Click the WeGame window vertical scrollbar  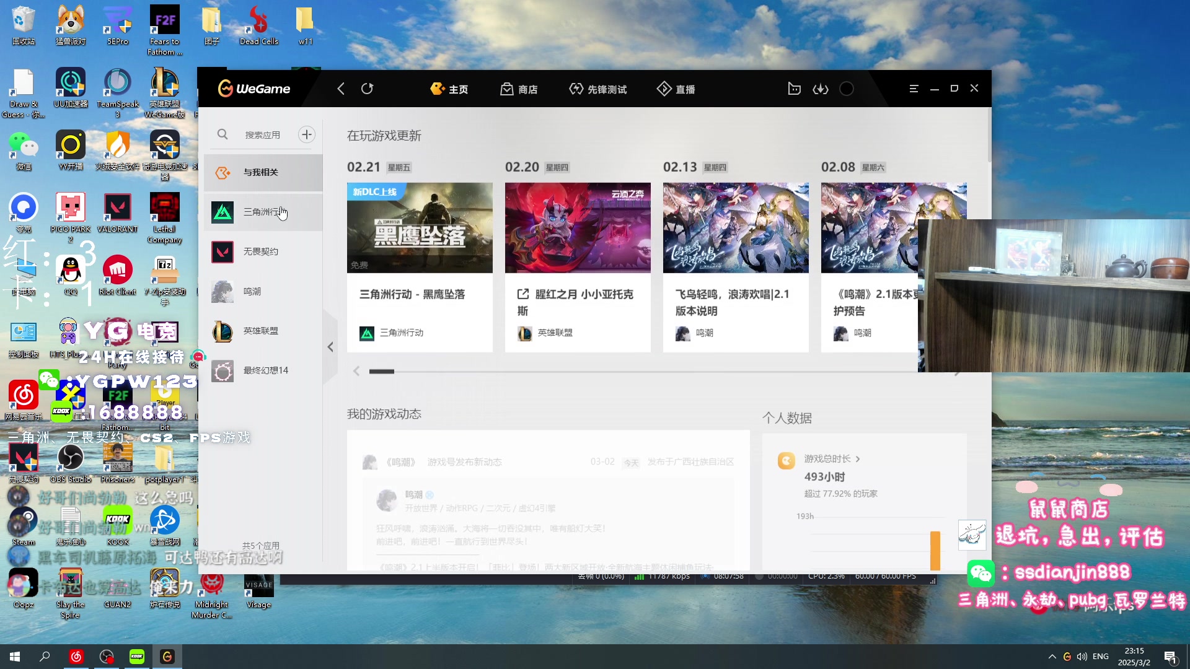click(x=989, y=136)
